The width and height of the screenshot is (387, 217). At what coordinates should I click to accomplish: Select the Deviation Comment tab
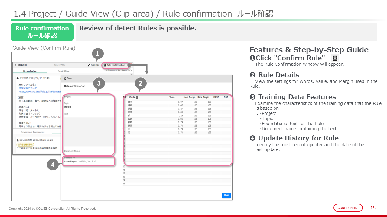tap(33, 132)
